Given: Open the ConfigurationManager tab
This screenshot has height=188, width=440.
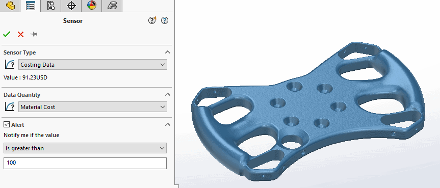Looking at the screenshot, I should click(x=51, y=6).
